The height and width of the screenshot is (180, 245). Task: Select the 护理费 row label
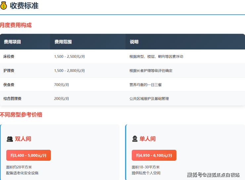(x=9, y=71)
